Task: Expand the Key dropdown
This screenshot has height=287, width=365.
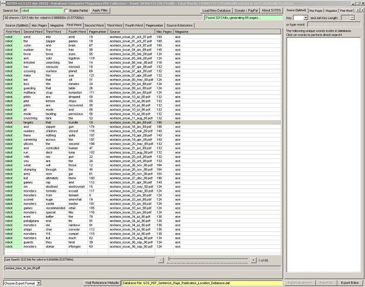Action: [305, 18]
